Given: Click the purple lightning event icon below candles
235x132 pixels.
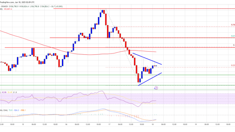Looking at the screenshot, I should pyautogui.click(x=156, y=88).
